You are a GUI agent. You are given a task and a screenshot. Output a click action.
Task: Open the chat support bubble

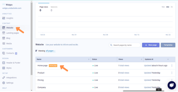coord(172,85)
